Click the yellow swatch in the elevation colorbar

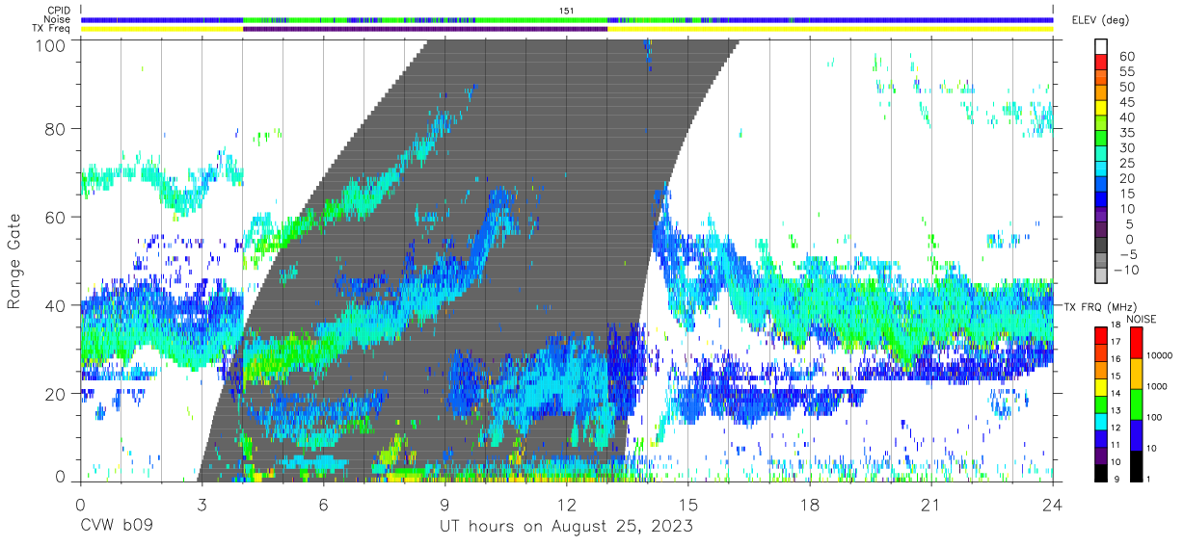coord(1101,109)
